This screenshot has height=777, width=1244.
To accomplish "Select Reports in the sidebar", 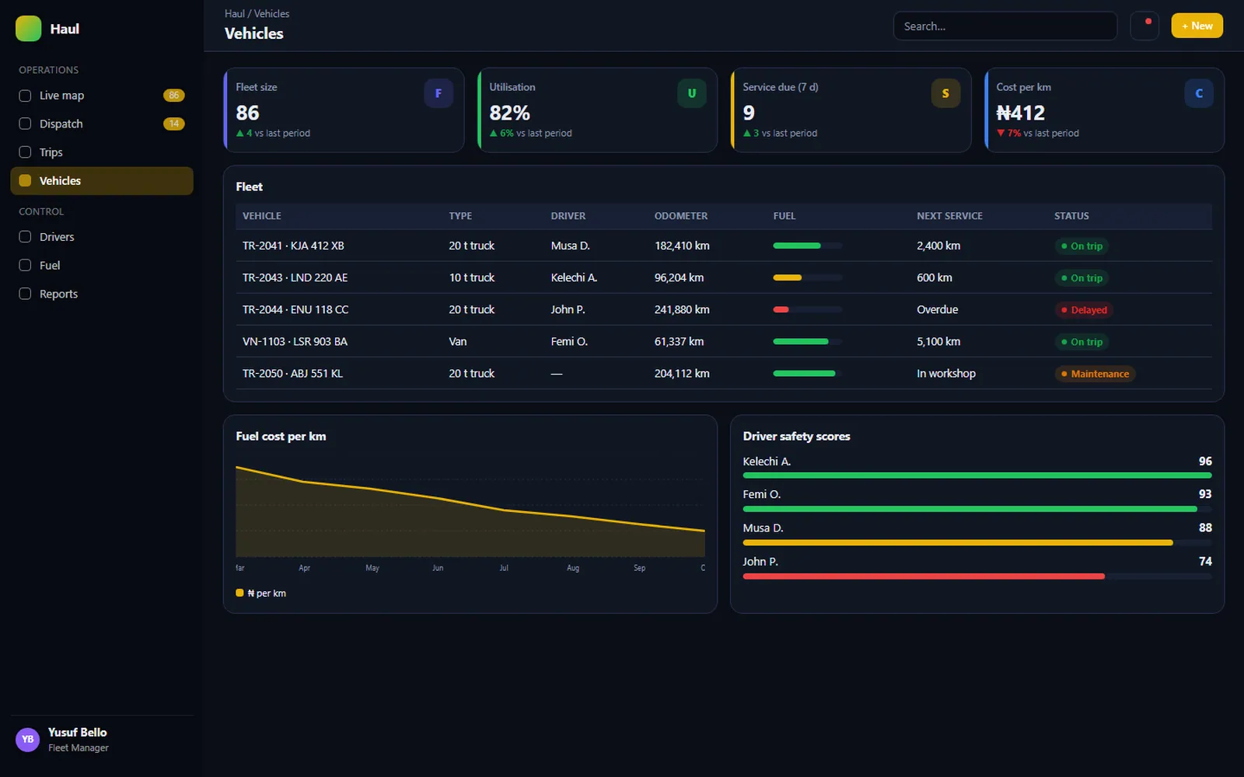I will point(102,294).
